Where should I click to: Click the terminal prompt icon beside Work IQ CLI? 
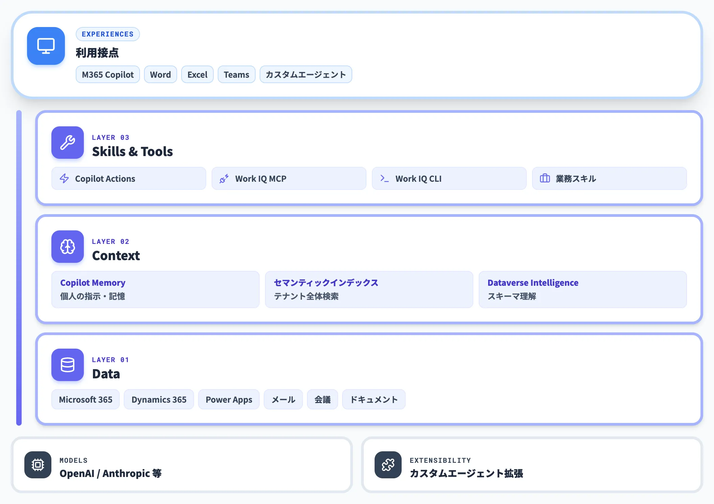click(x=384, y=178)
